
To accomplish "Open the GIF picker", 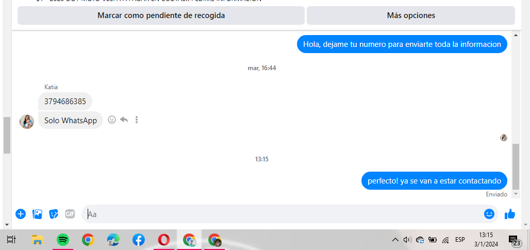I will coord(70,214).
